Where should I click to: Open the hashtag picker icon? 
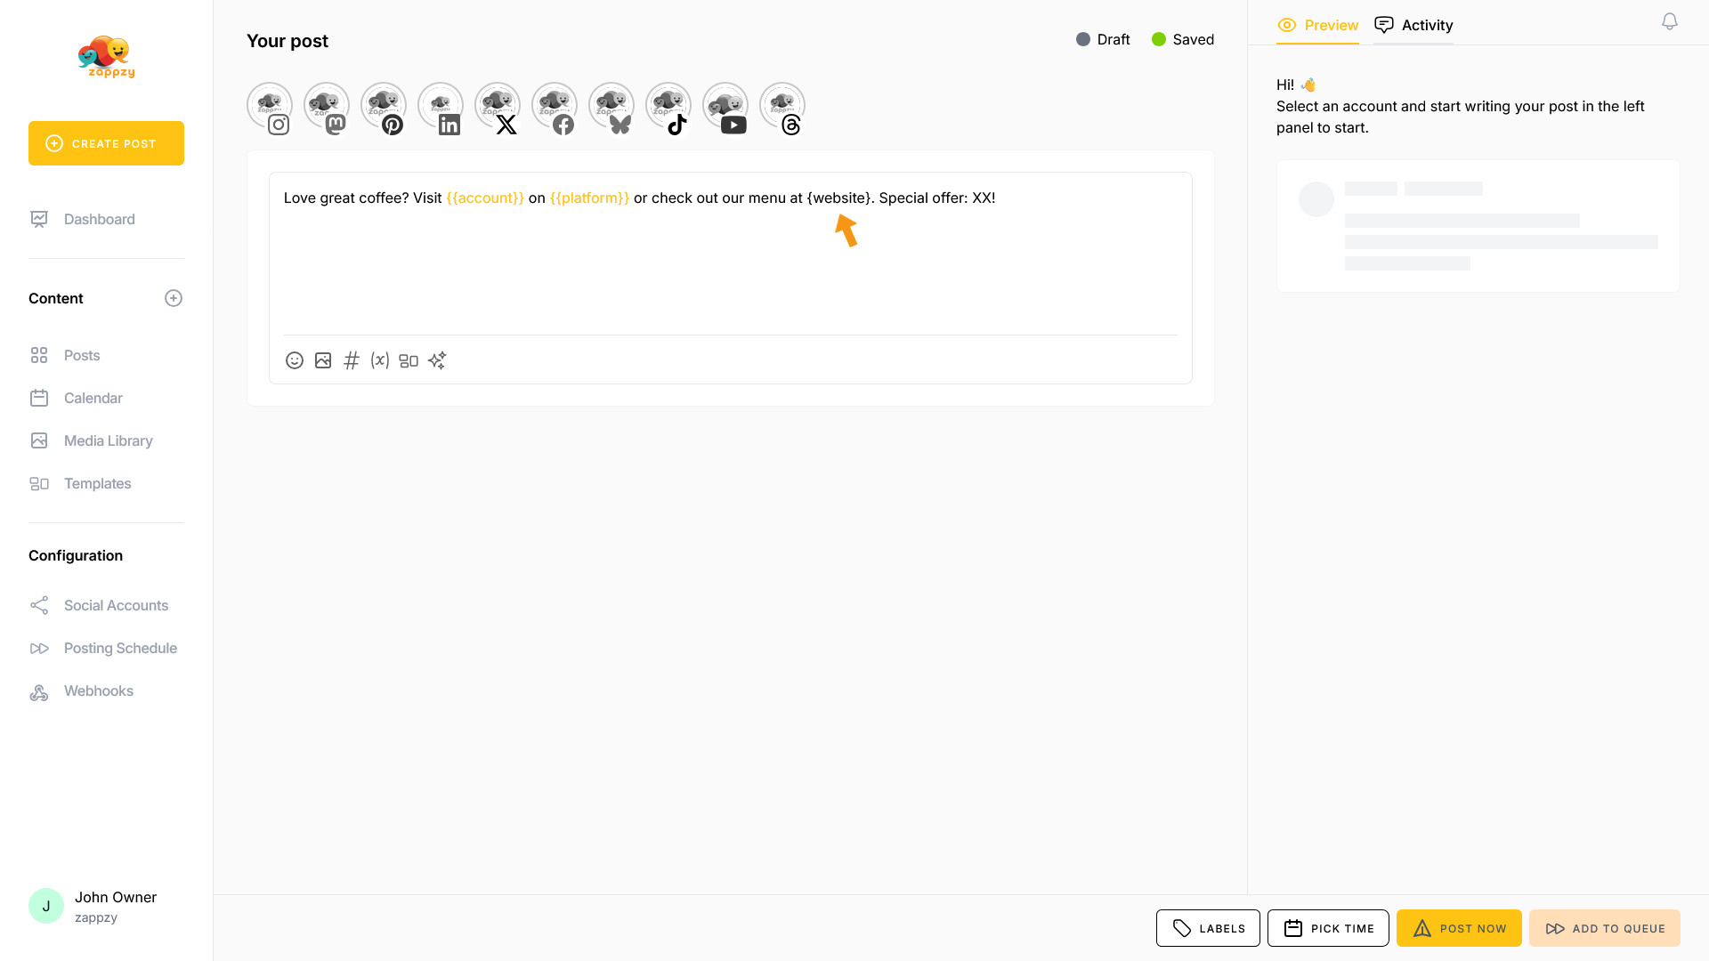(352, 360)
